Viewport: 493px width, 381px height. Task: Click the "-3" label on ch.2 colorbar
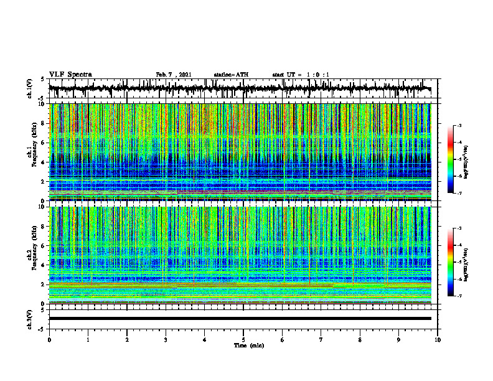click(459, 228)
